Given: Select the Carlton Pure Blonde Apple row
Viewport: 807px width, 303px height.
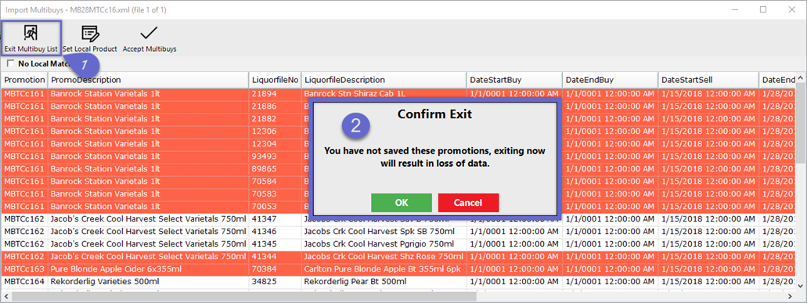Looking at the screenshot, I should click(399, 269).
